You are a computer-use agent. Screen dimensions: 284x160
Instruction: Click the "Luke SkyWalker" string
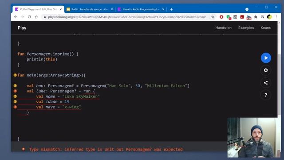click(81, 96)
